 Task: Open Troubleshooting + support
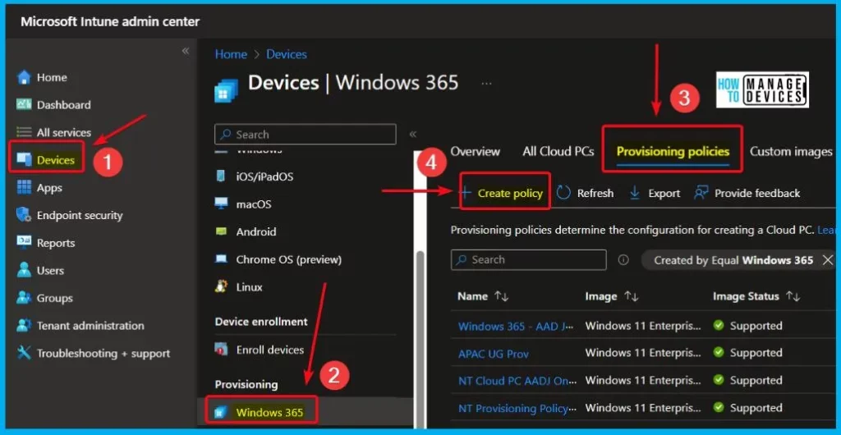coord(94,354)
